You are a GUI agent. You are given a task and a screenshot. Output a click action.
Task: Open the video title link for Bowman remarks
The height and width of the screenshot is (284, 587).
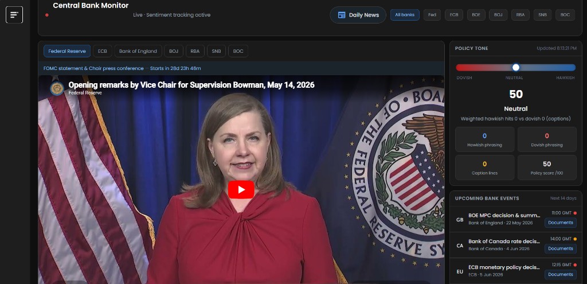point(191,85)
